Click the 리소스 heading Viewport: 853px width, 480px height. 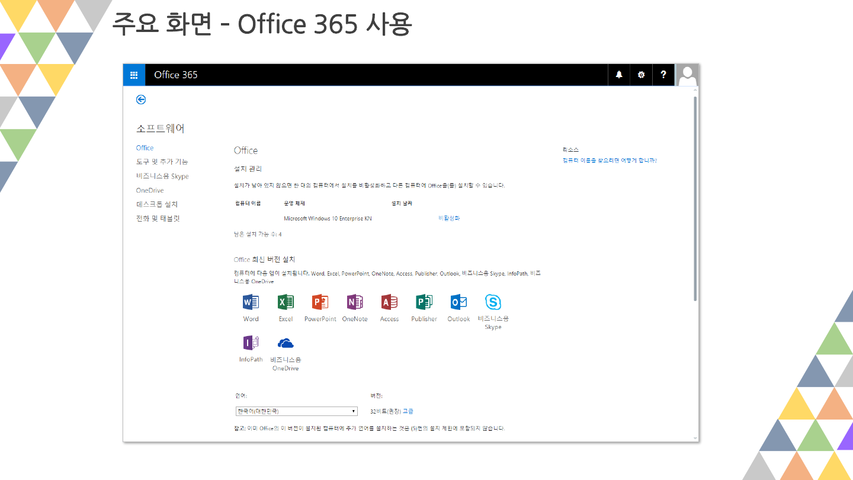[x=570, y=150]
